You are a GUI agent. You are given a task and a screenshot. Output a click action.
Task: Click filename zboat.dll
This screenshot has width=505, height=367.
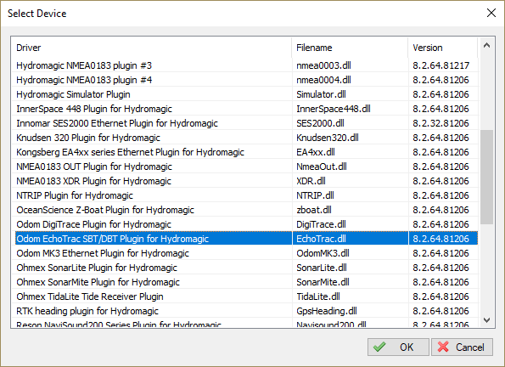coord(314,210)
